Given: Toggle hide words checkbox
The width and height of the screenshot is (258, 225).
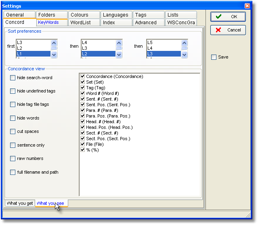Looking at the screenshot, I should (13, 118).
